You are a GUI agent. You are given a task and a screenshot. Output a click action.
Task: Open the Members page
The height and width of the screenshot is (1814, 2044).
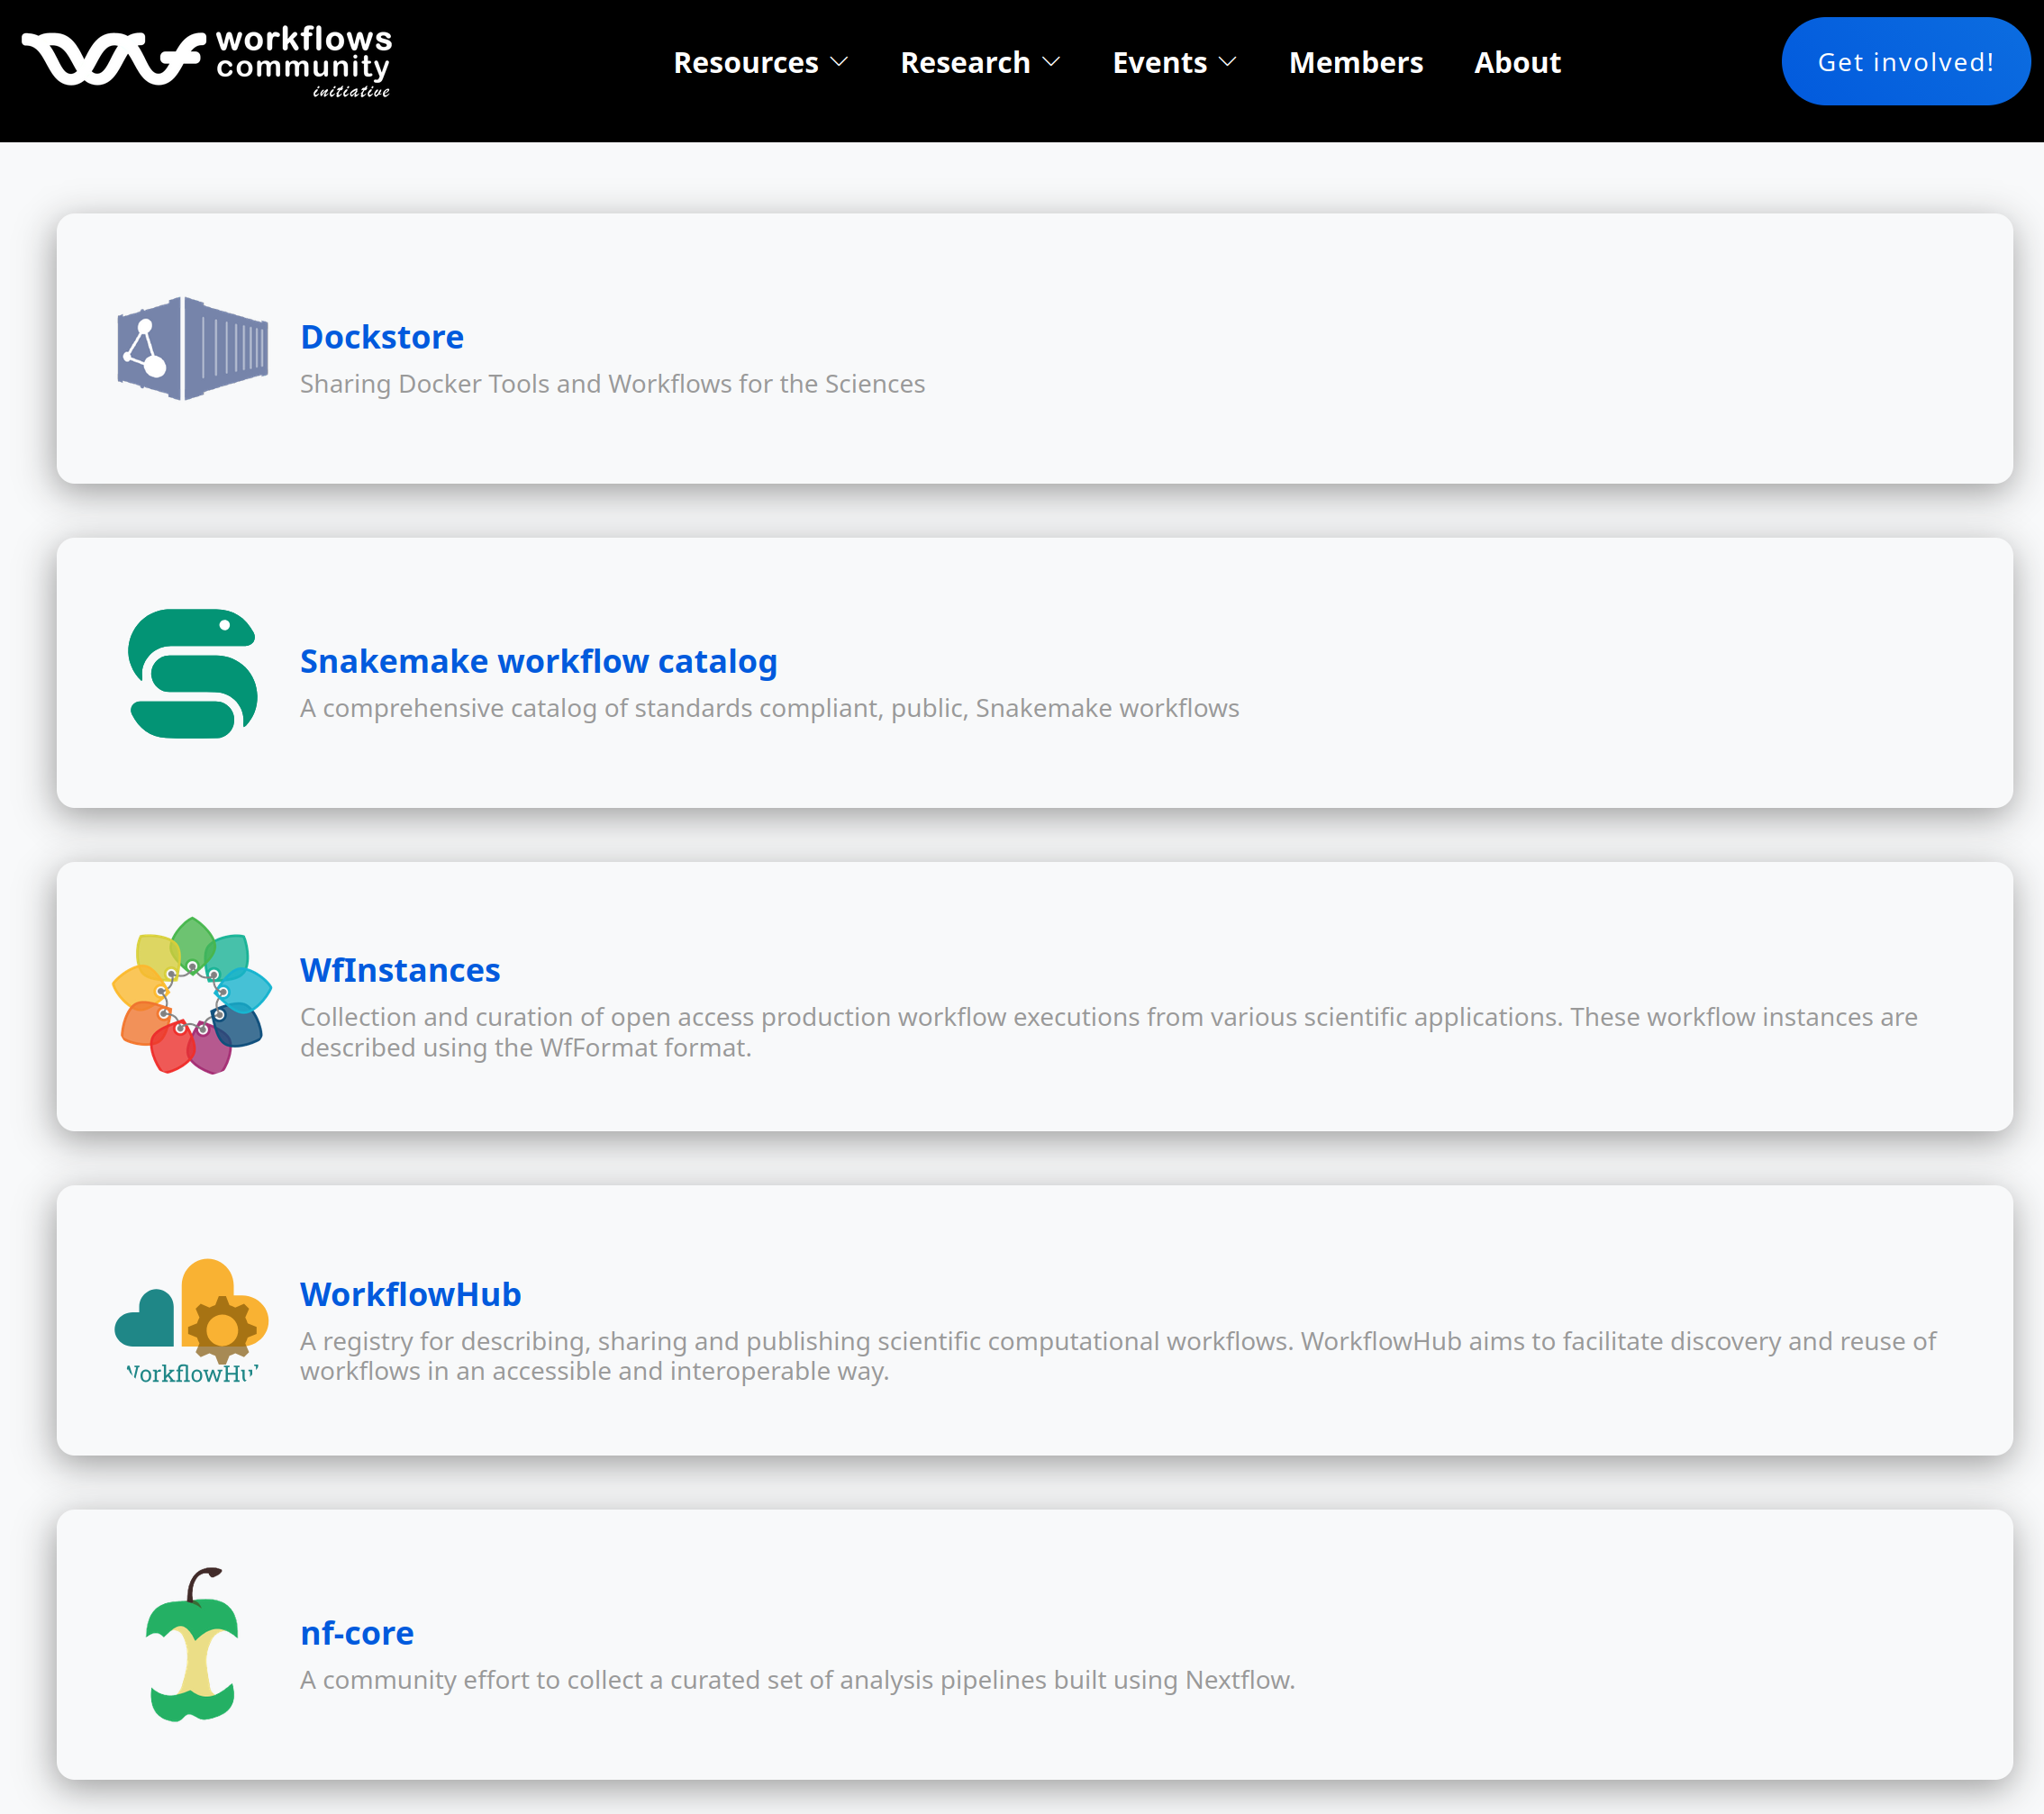(1355, 62)
